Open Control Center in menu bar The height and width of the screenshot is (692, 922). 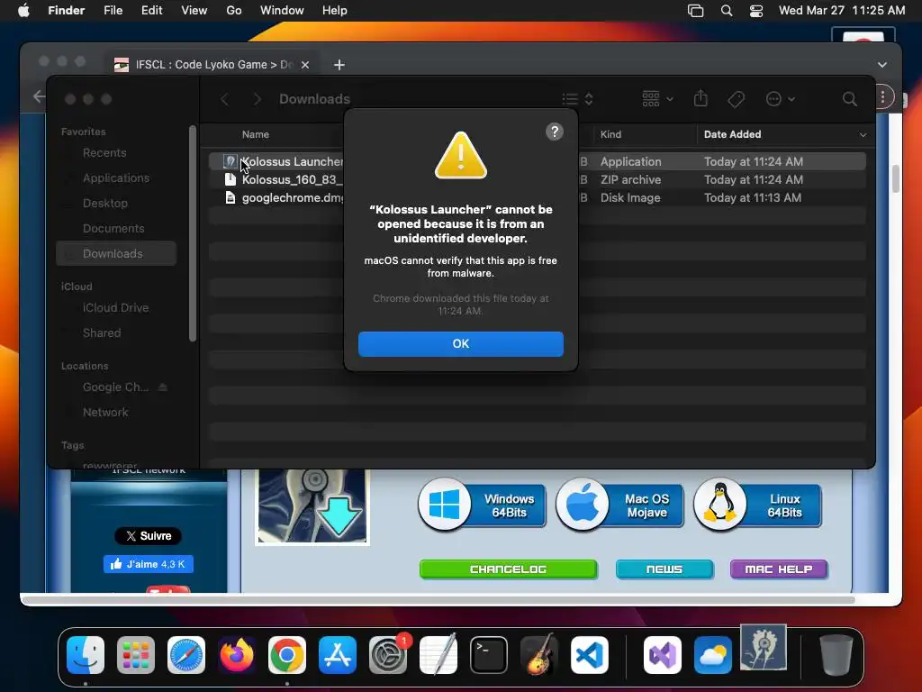pyautogui.click(x=756, y=11)
